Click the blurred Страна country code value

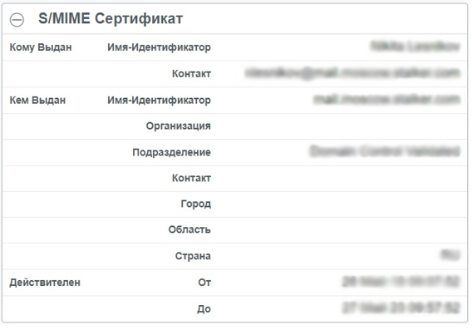tap(450, 255)
